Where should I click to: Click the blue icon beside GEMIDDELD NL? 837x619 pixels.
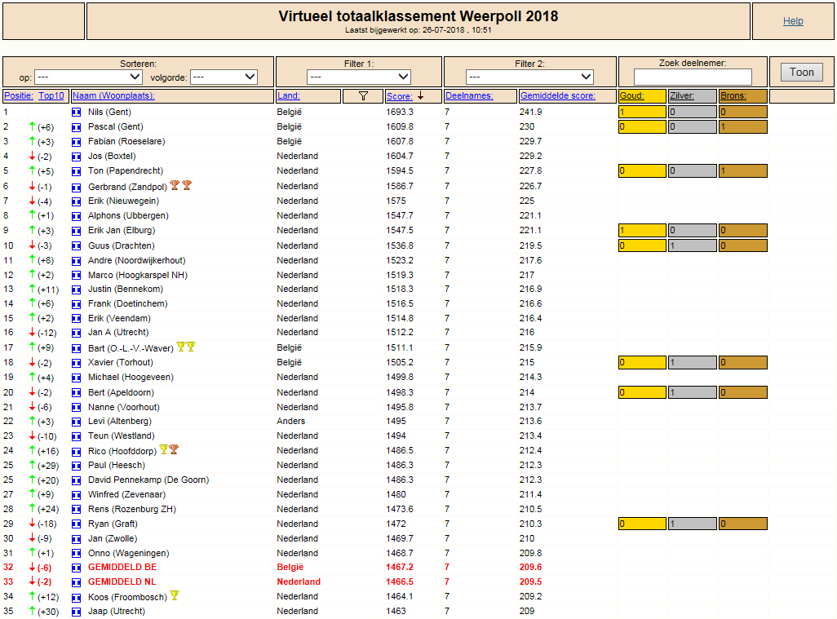pos(77,582)
